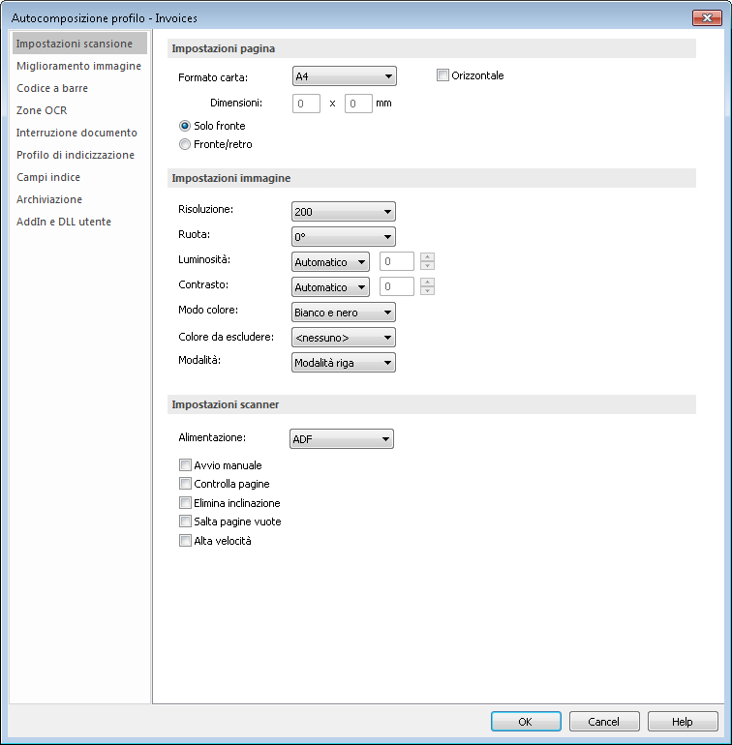Increase Luminosità with the up spinner arrow
Screen dimensions: 732x745
coord(428,257)
